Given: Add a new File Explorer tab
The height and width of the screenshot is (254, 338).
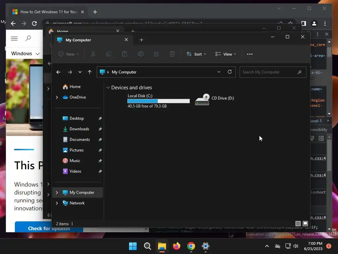Looking at the screenshot, I should [x=141, y=40].
